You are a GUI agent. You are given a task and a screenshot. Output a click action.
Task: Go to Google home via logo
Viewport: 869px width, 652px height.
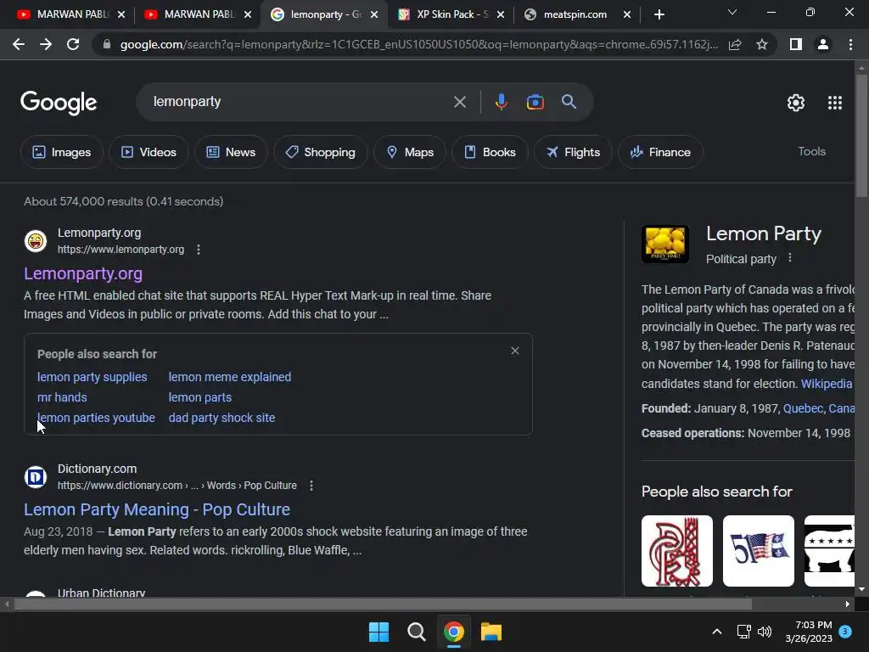tap(59, 103)
